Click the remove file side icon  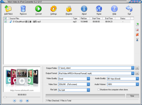point(137,30)
